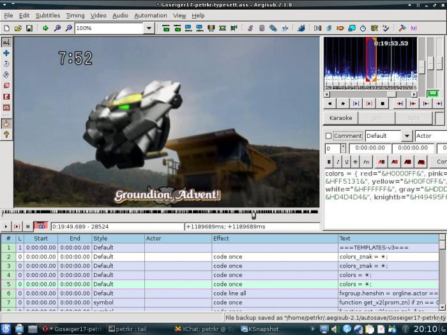This screenshot has width=447, height=335.
Task: Play video from the video controls
Action: (6, 227)
